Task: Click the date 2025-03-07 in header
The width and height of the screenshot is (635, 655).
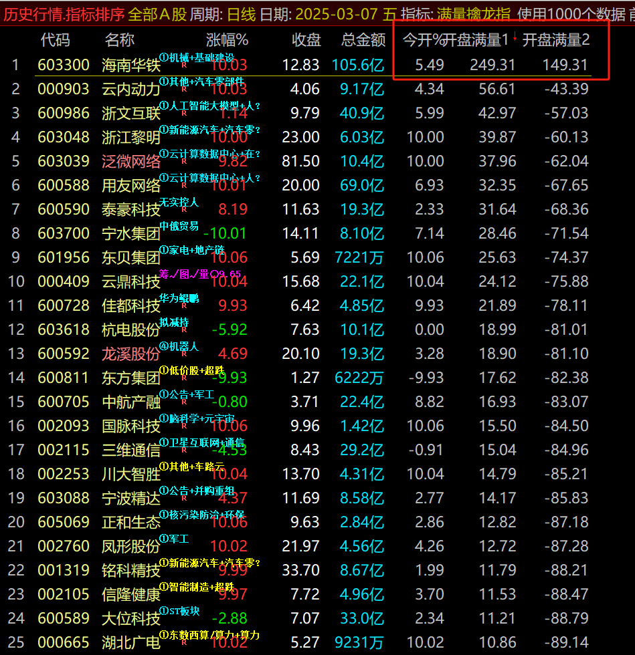Action: tap(337, 15)
